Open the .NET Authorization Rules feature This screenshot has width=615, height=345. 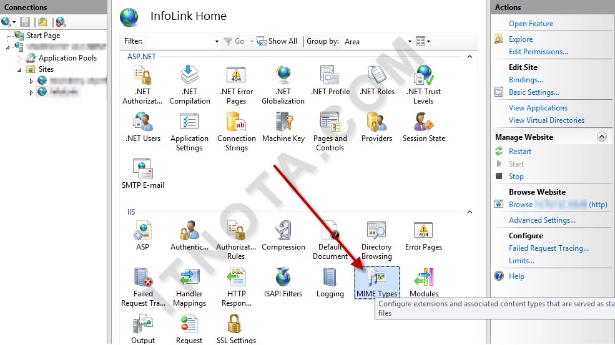[142, 85]
